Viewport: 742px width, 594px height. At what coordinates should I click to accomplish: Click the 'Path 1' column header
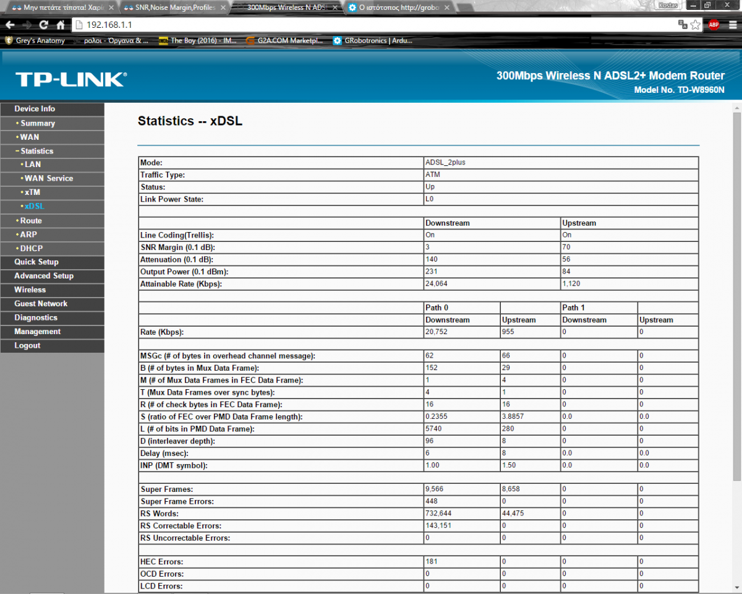[x=573, y=308]
